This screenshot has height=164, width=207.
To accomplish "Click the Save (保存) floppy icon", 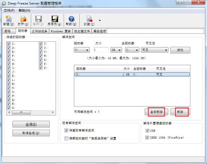I will pos(39,19).
